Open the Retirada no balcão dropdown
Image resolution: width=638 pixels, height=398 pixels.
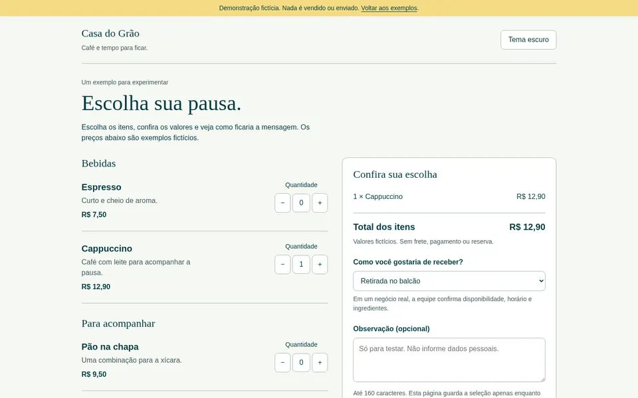click(x=449, y=281)
